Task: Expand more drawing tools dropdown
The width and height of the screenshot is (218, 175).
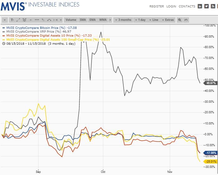Action: 61,20
